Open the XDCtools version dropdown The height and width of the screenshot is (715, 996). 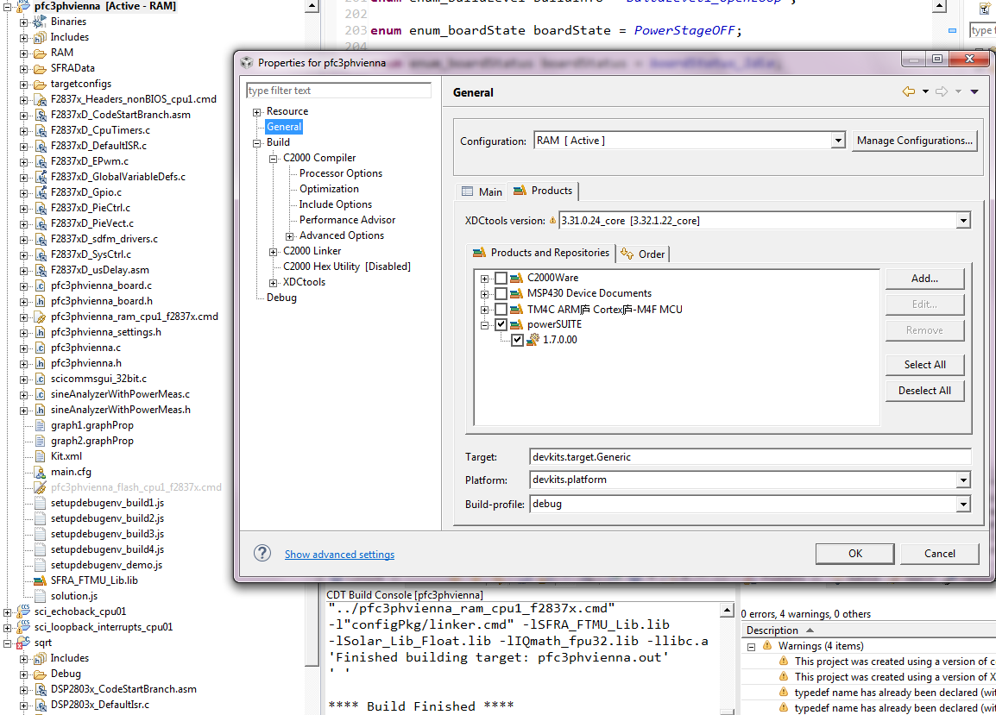[963, 221]
